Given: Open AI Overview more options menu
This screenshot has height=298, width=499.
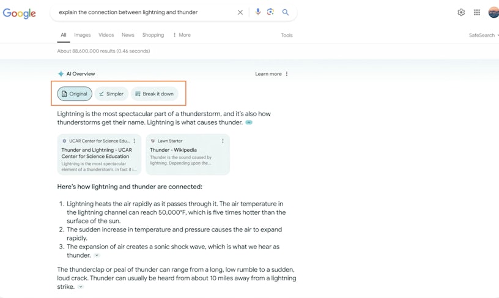Looking at the screenshot, I should tap(287, 74).
